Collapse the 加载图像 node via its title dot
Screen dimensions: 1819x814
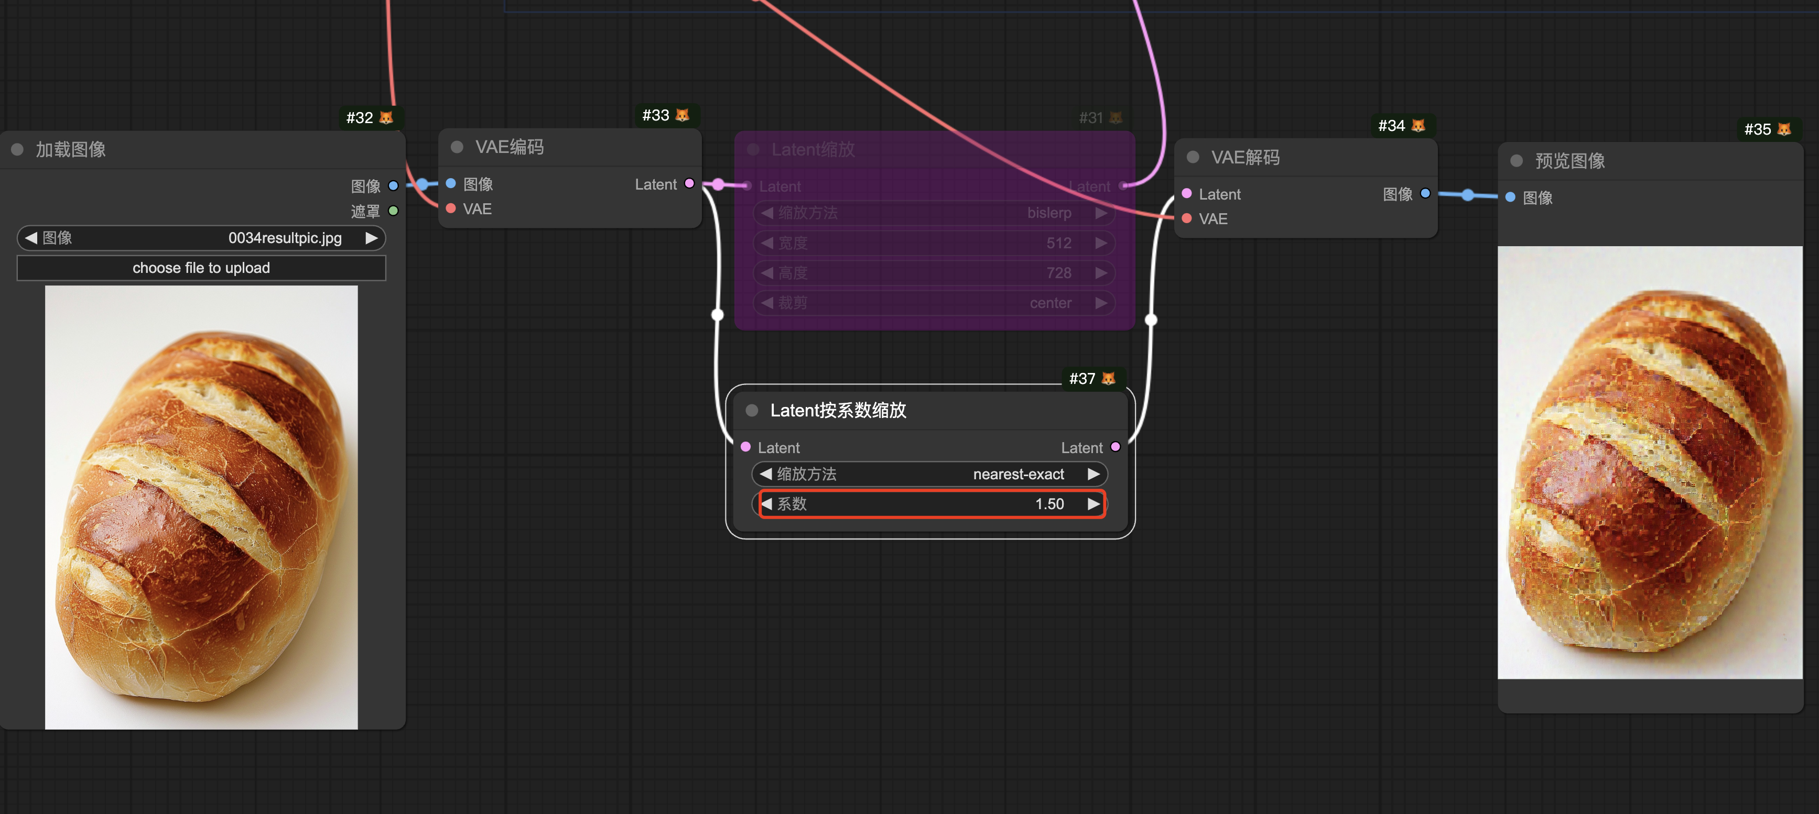[x=18, y=149]
